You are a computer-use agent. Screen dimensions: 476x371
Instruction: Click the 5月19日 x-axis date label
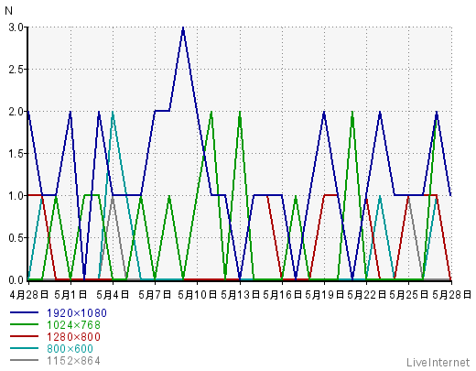click(324, 295)
